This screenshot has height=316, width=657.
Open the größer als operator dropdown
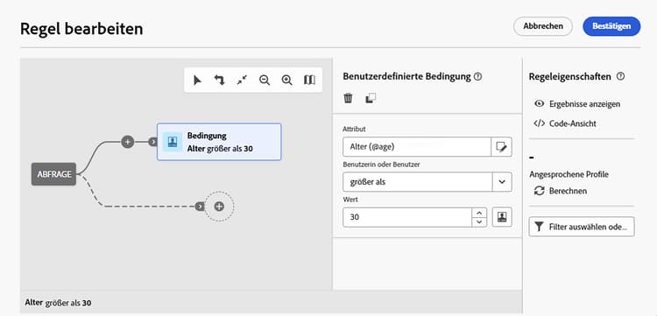tap(502, 182)
